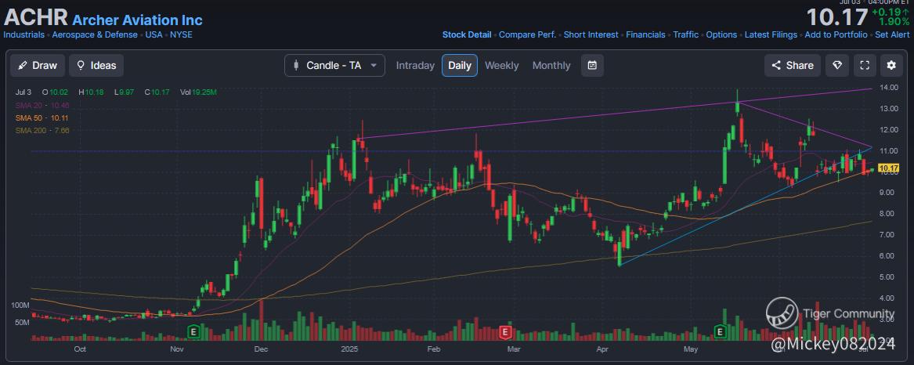Click the share icon beside Share label
This screenshot has width=914, height=365.
776,65
